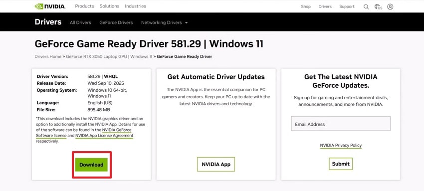Click the GeForce Game Ready Driver breadcrumb

(x=185, y=56)
